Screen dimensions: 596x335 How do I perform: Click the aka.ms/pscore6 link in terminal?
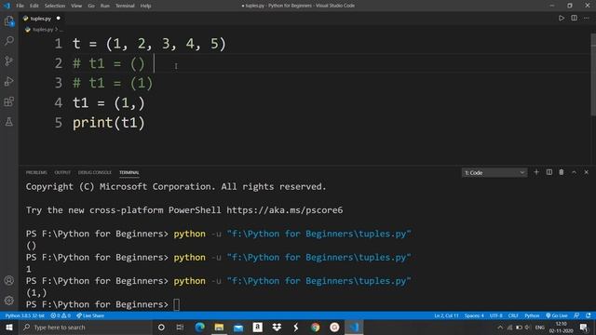pyautogui.click(x=285, y=210)
